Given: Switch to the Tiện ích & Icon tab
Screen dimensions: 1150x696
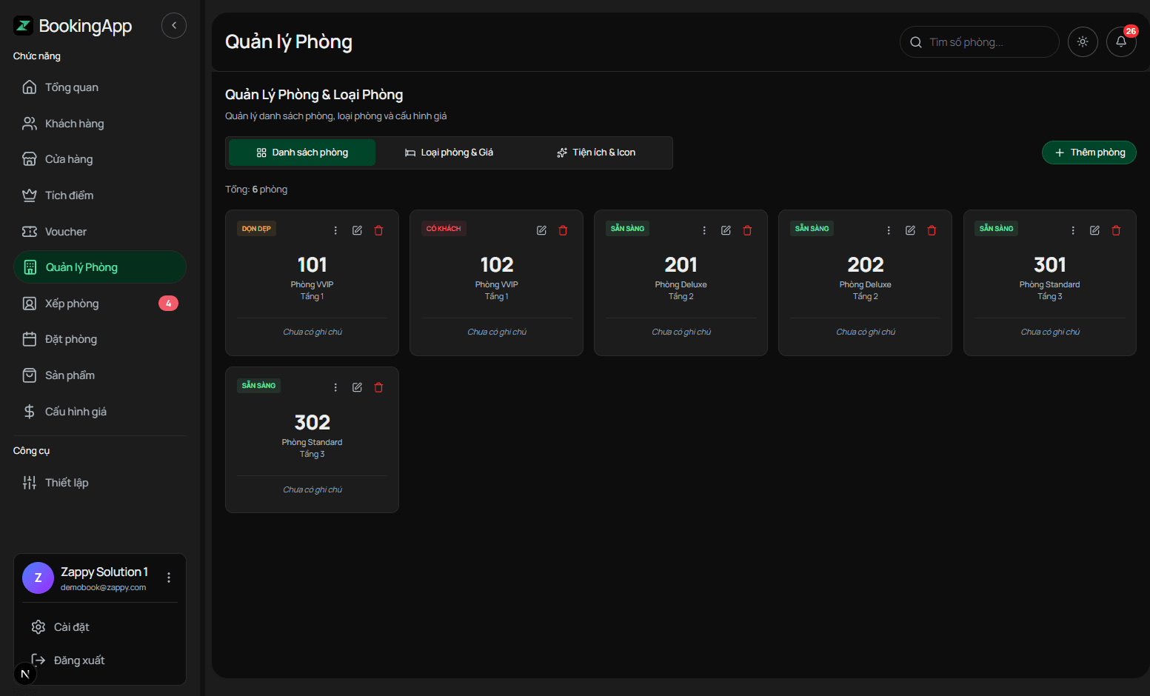Looking at the screenshot, I should [596, 153].
